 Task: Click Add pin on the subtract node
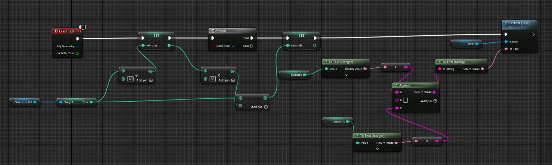point(260,107)
